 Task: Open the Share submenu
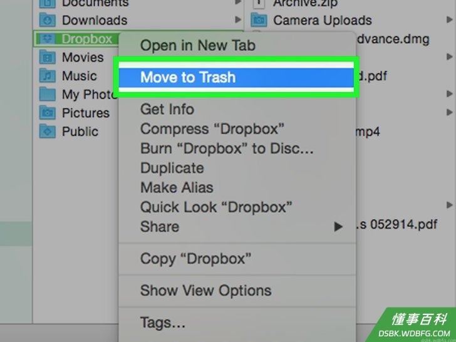coord(237,227)
